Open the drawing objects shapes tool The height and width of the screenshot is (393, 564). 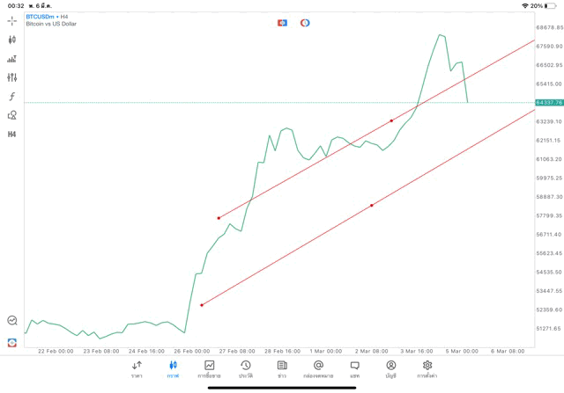(12, 115)
